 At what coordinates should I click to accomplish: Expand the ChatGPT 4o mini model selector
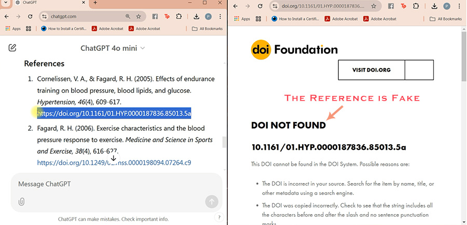click(113, 48)
